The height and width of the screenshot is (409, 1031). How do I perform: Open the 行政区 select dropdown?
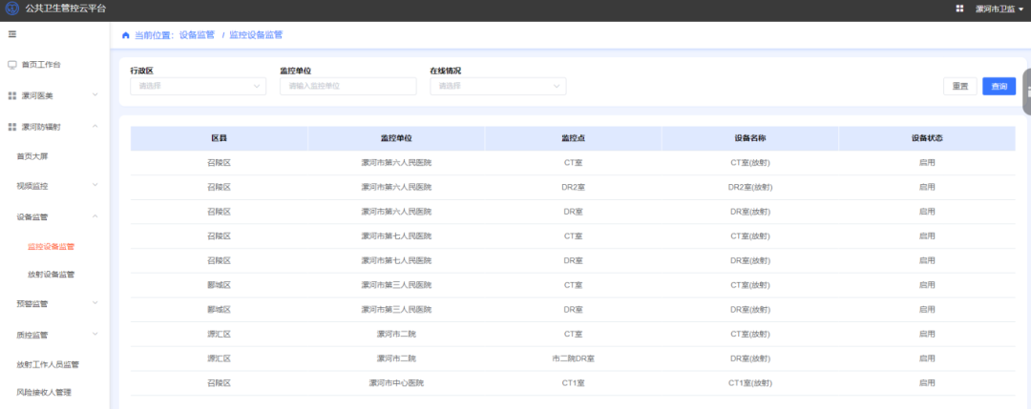coord(198,86)
